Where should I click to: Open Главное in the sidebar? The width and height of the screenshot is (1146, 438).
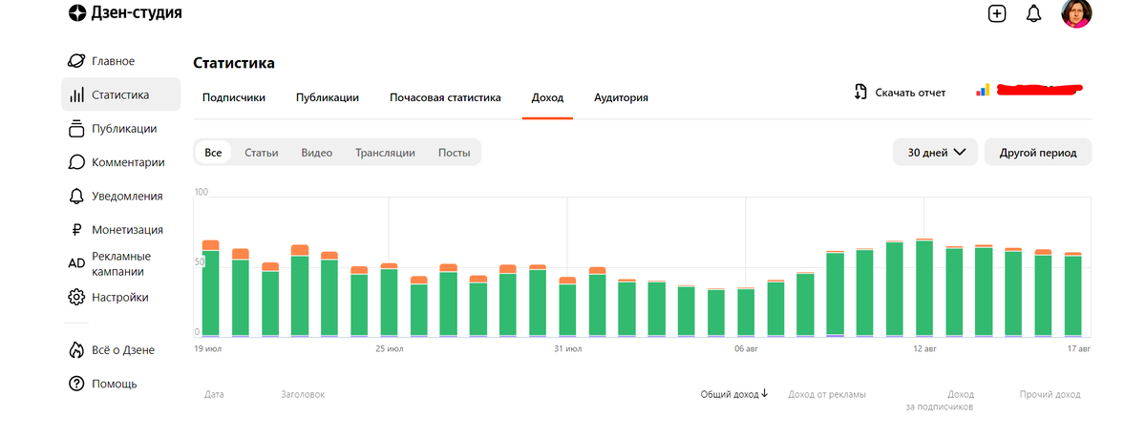(x=113, y=61)
